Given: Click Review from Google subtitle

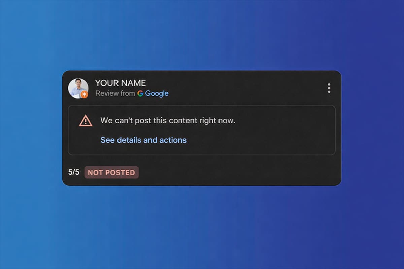Looking at the screenshot, I should [x=131, y=93].
